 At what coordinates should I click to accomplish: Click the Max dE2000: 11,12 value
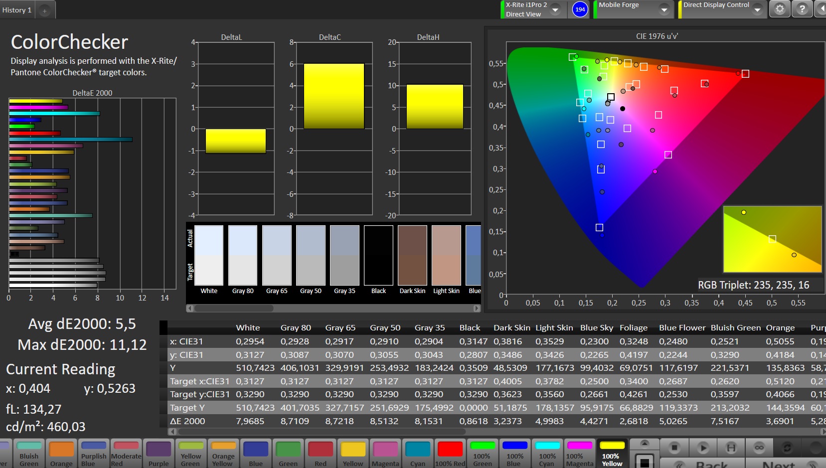click(82, 345)
